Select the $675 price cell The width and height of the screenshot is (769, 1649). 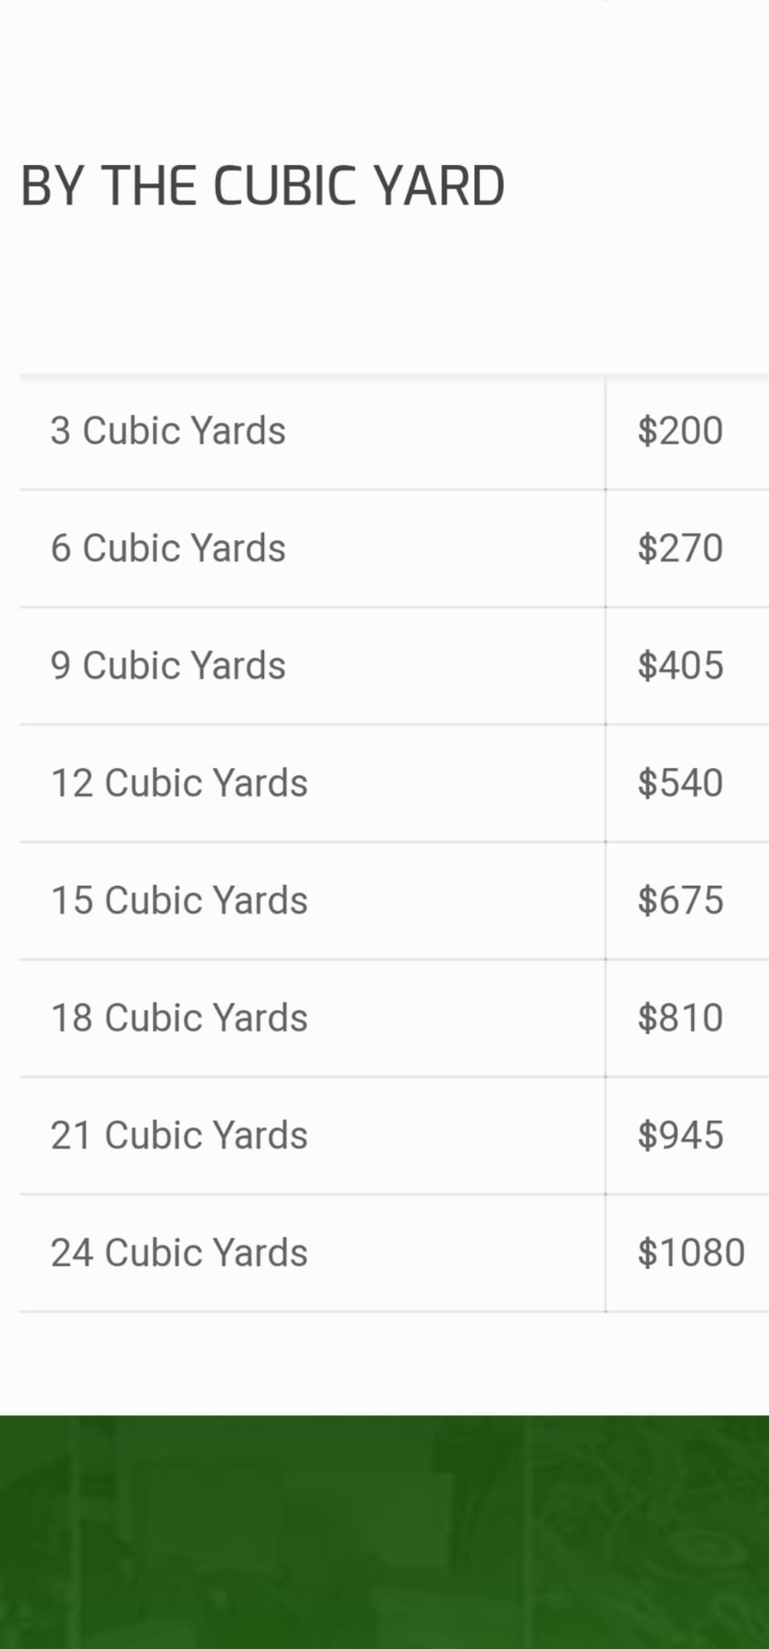[x=680, y=901]
